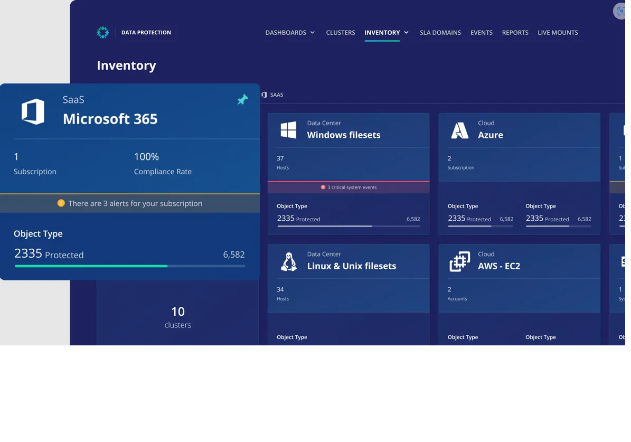Click the Microsoft 365 title text
This screenshot has height=442, width=631.
pyautogui.click(x=110, y=119)
